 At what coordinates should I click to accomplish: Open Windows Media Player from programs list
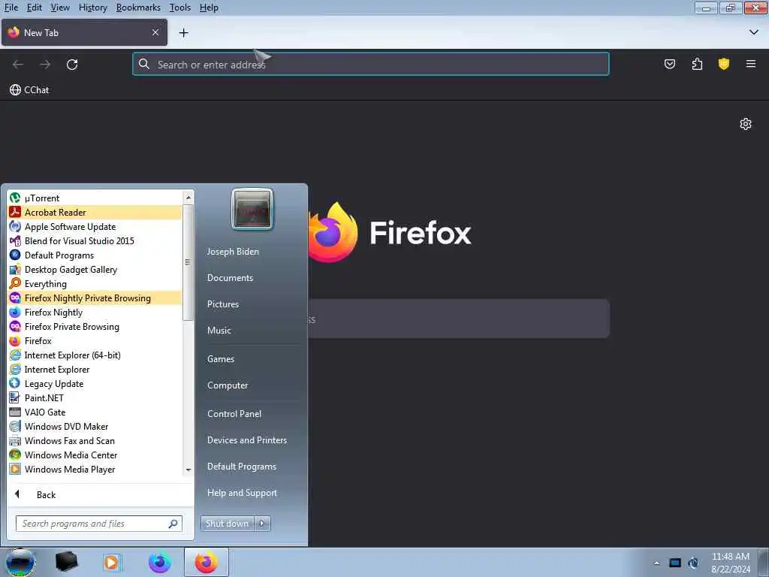pos(95,469)
